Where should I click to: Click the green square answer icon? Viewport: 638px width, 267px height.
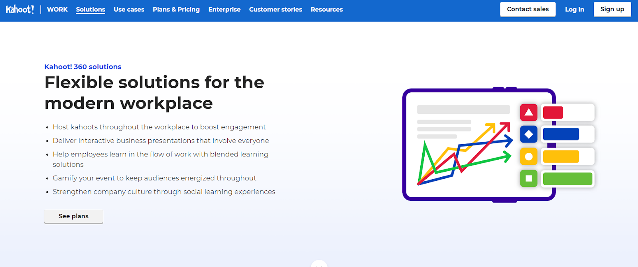pyautogui.click(x=529, y=178)
